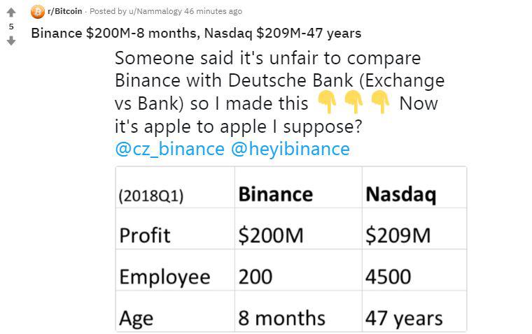Click the Binance column header
This screenshot has height=334, width=532.
click(276, 194)
